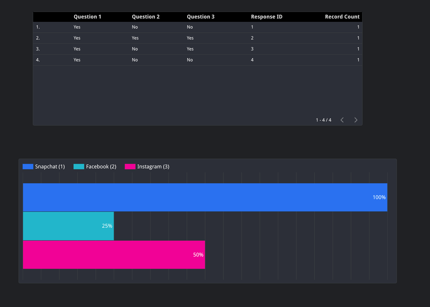Click the 25% bar data label
430x307 pixels.
pos(107,226)
